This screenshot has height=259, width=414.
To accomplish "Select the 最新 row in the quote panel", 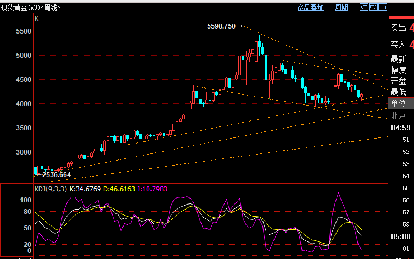I will click(401, 59).
